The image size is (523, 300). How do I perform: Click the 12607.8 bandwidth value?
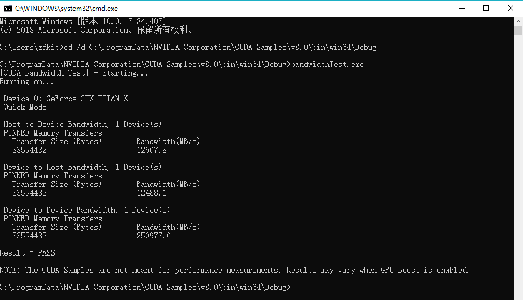(152, 150)
